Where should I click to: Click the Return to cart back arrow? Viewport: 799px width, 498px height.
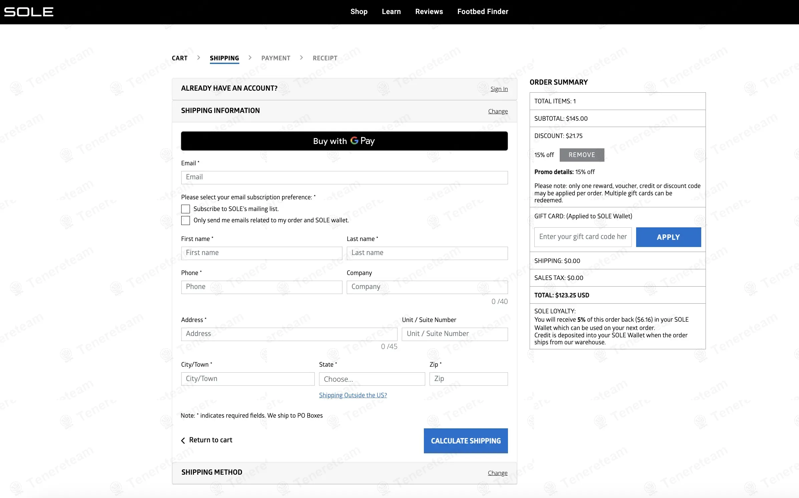point(183,440)
